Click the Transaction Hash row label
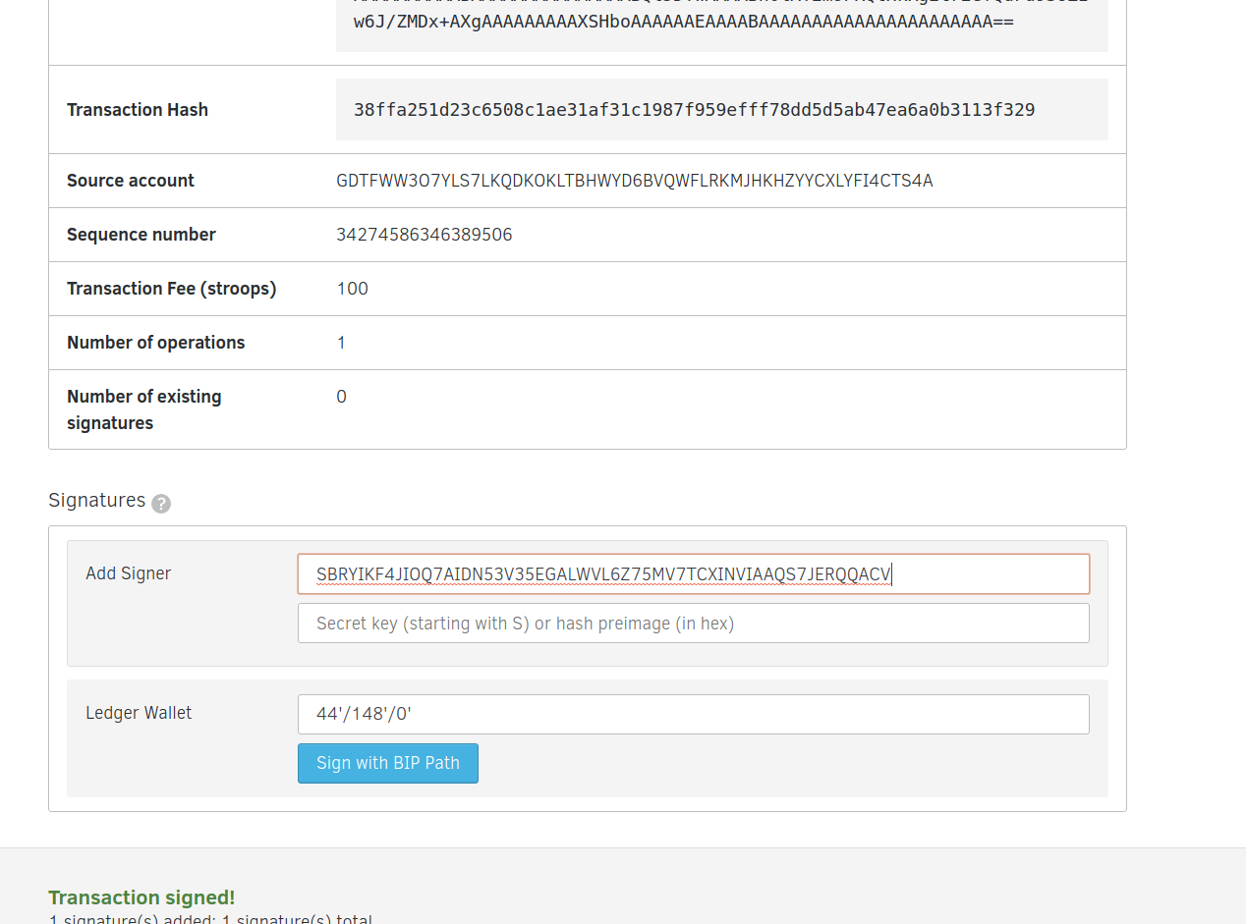Viewport: 1246px width, 924px height. [138, 110]
